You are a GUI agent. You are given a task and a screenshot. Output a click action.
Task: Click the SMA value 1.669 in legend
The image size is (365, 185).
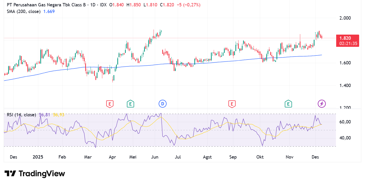tap(49, 11)
